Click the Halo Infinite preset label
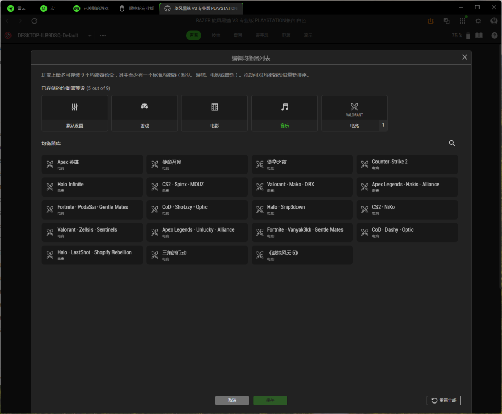502x414 pixels. click(x=70, y=185)
